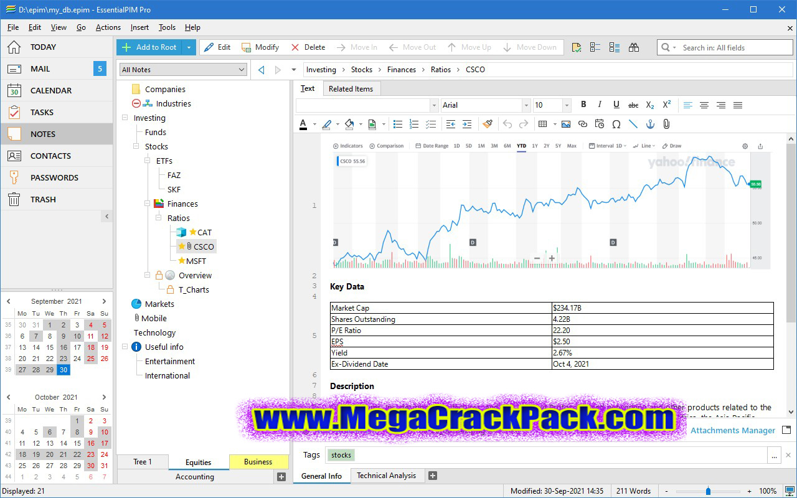Add a new note leaf with plus
The image size is (797, 498).
coord(433,476)
